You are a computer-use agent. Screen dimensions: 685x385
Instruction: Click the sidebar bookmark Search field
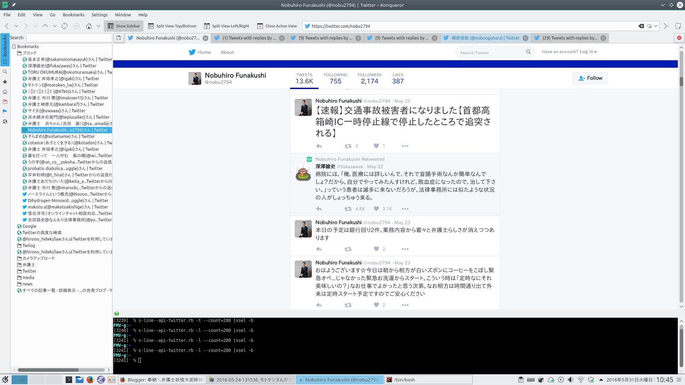69,38
